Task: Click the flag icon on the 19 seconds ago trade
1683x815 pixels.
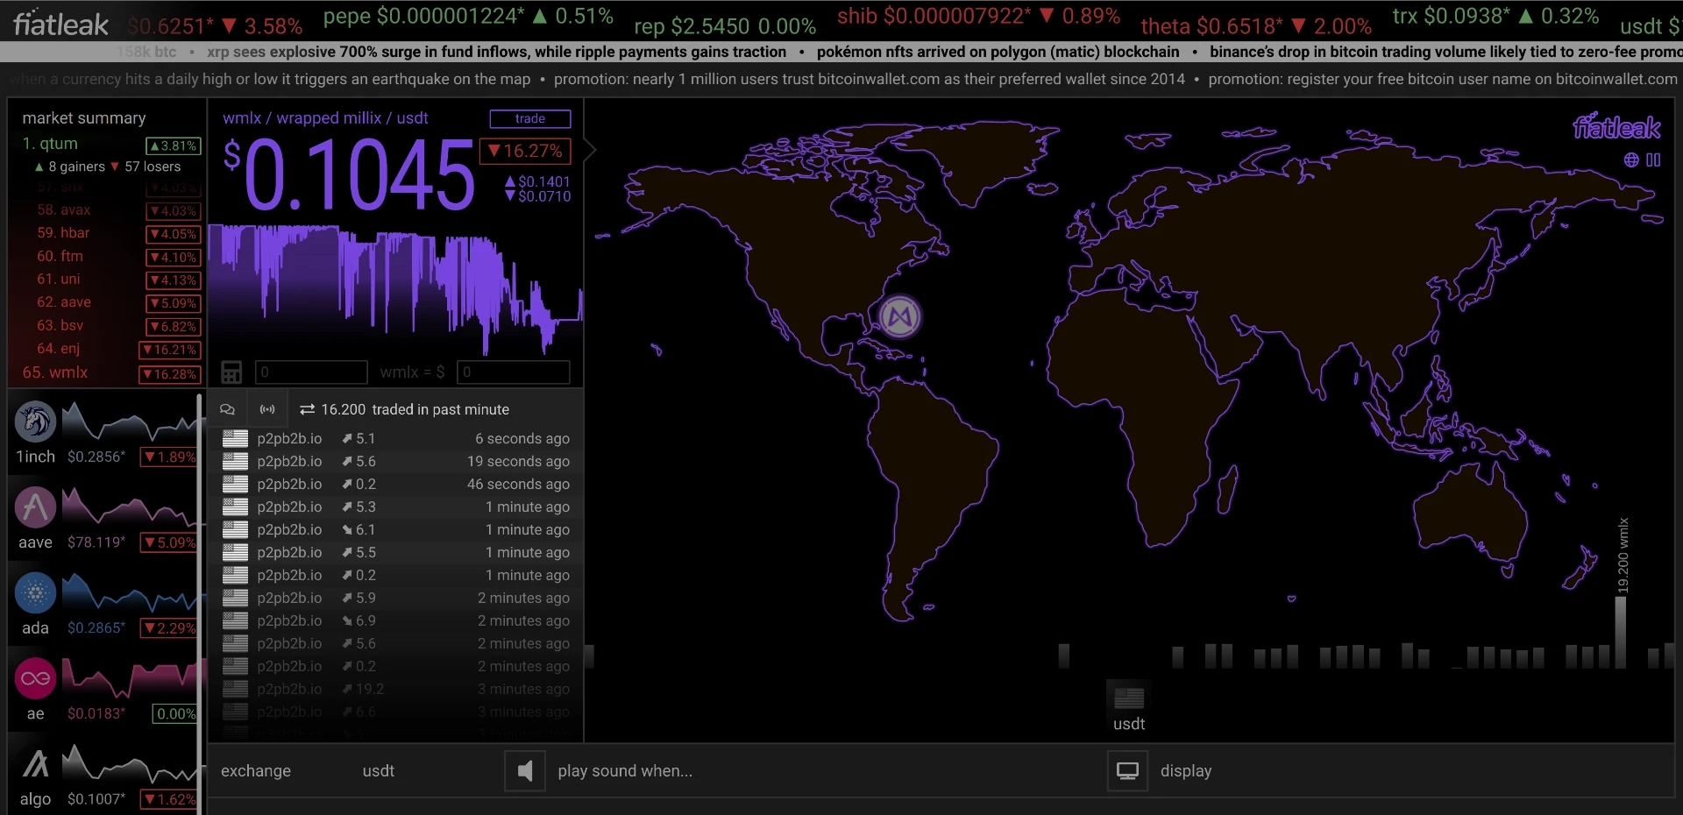Action: tap(235, 461)
